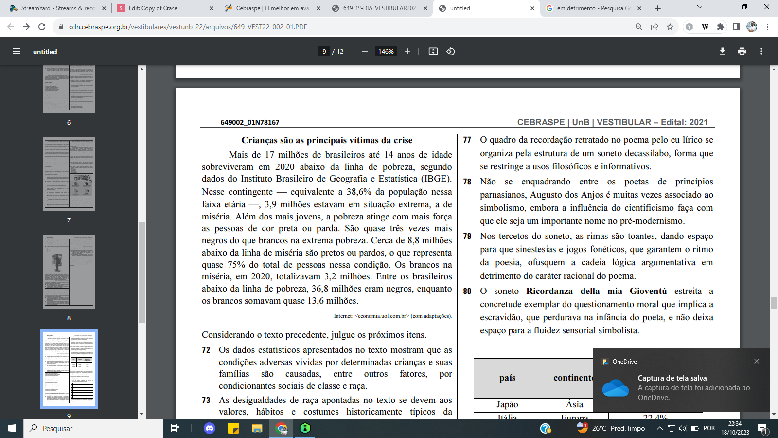Image resolution: width=778 pixels, height=438 pixels.
Task: Open Chrome from the taskbar
Action: point(282,428)
